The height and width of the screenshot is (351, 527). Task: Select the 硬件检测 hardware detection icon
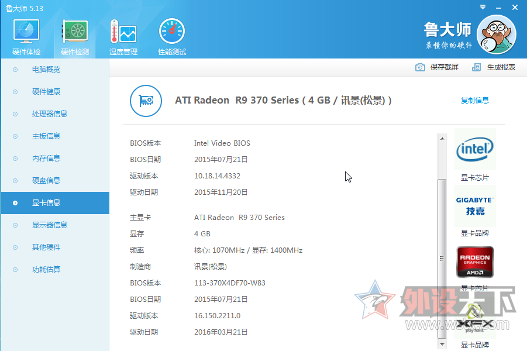coord(75,32)
